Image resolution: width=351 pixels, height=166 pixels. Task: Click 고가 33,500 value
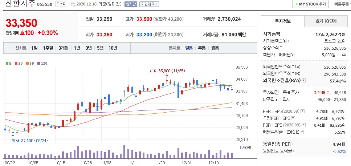coord(144,19)
